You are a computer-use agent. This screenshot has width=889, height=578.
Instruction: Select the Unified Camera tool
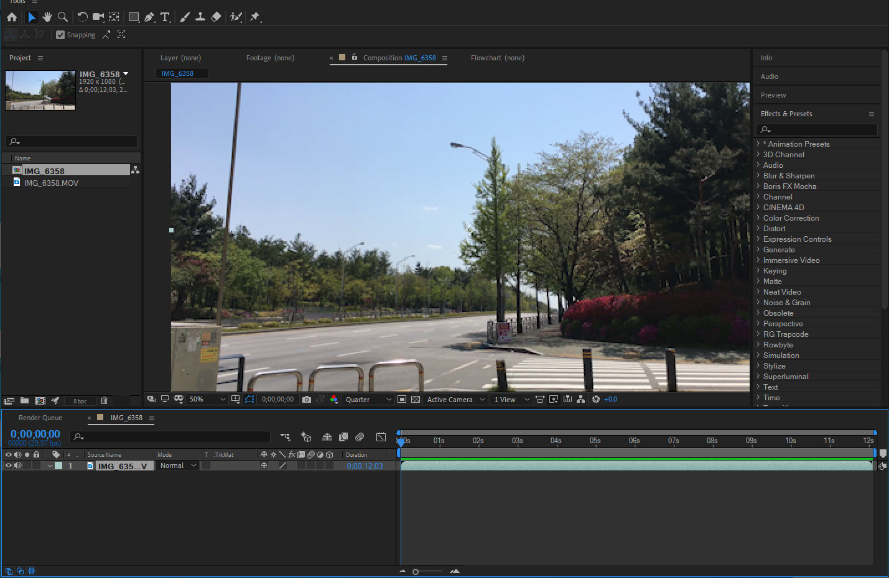click(x=98, y=17)
